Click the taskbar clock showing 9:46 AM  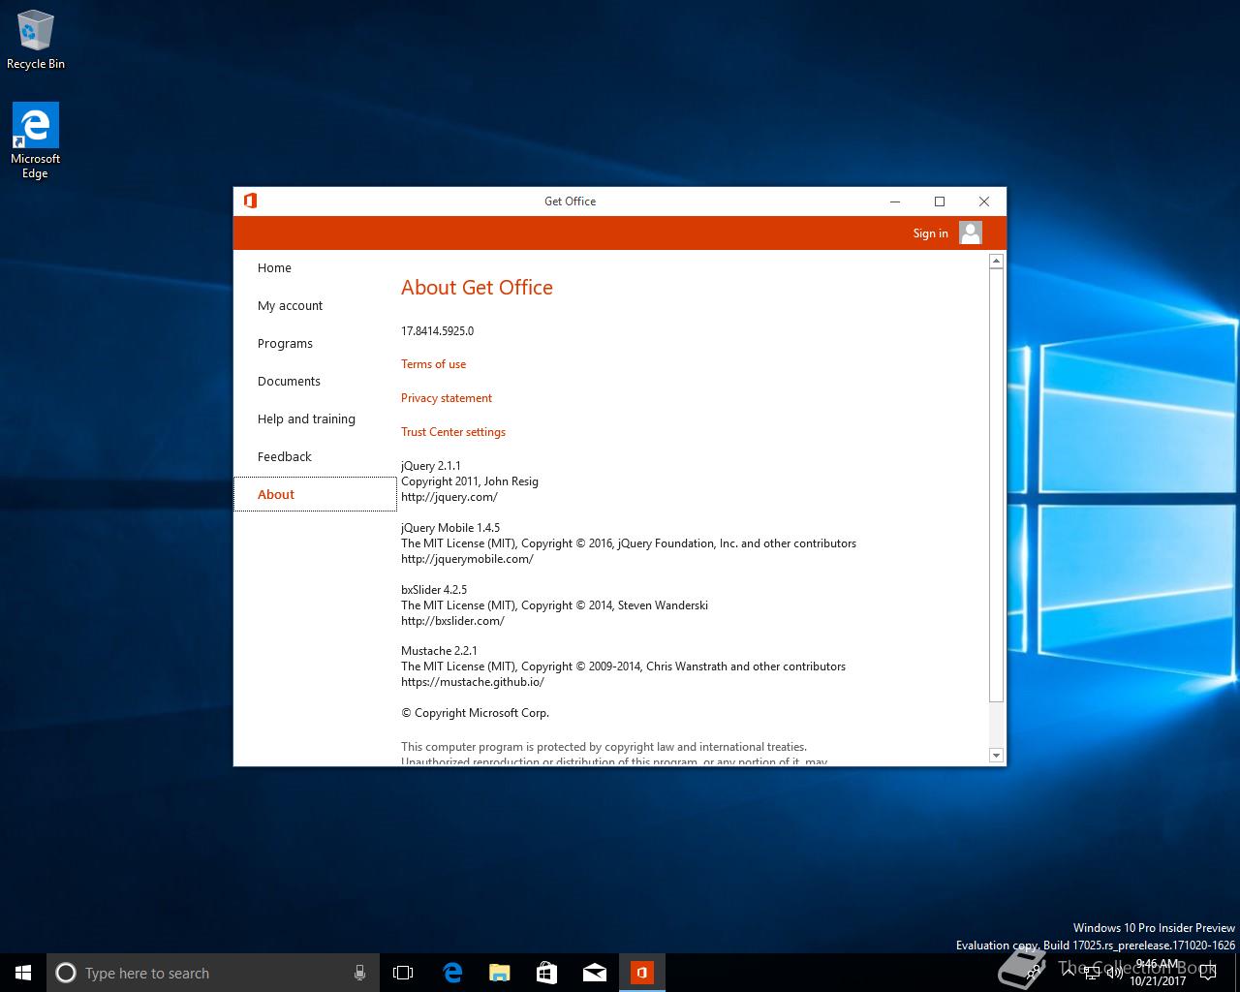pos(1157,973)
